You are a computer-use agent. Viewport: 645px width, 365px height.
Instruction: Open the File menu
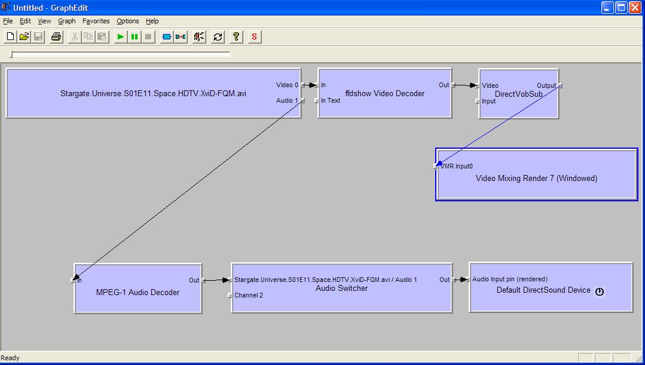[x=8, y=21]
